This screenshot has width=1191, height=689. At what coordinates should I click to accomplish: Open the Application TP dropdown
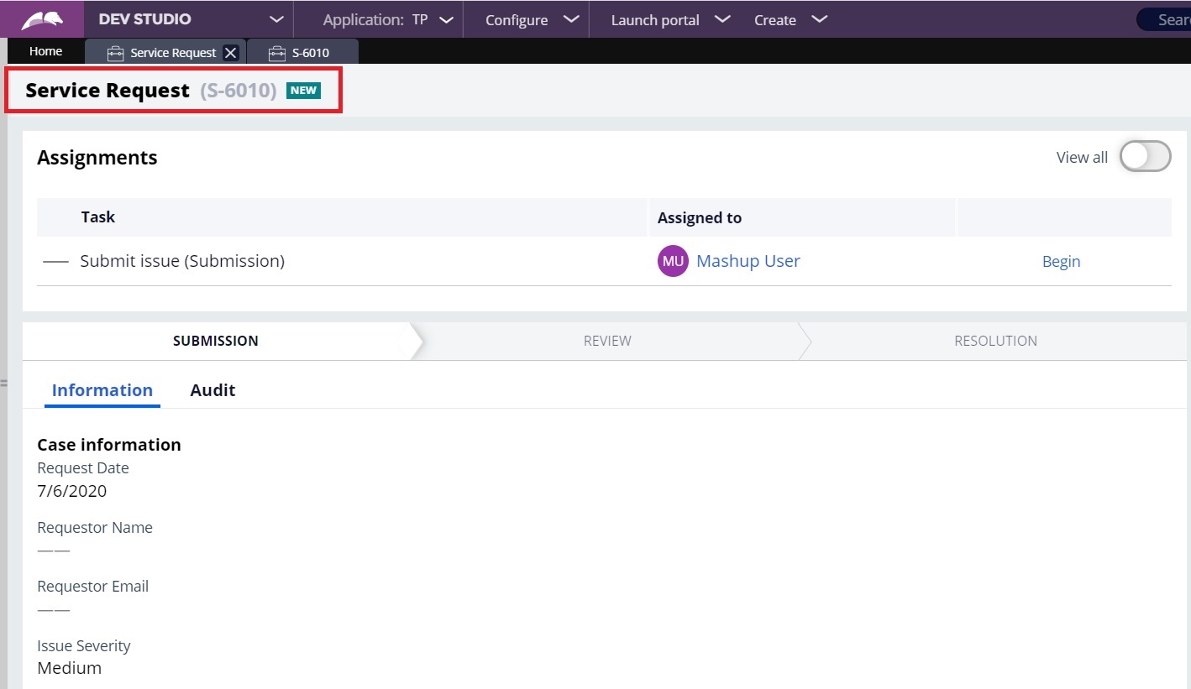click(448, 19)
